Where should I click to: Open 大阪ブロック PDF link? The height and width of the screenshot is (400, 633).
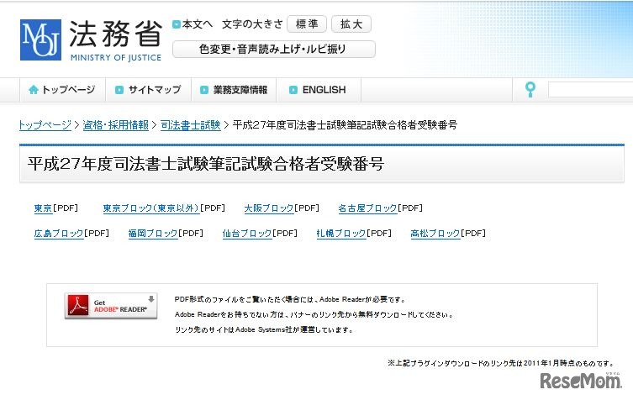pos(269,208)
